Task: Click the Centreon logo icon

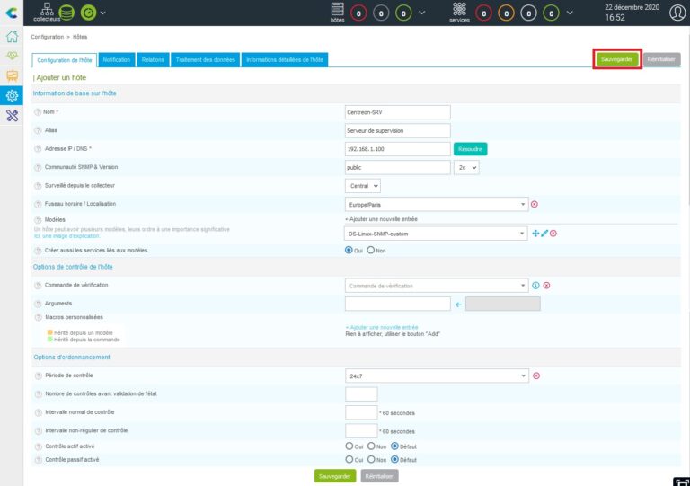Action: click(12, 13)
